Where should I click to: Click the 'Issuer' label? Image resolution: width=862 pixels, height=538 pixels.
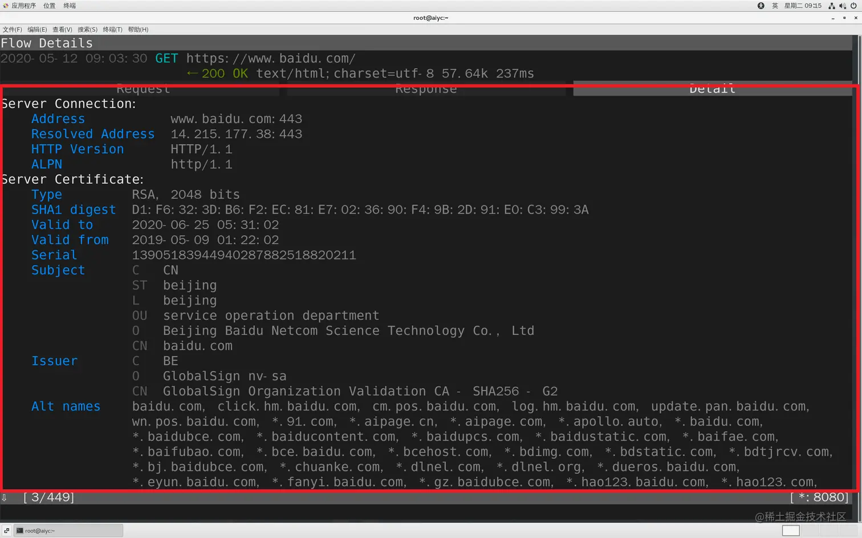pyautogui.click(x=54, y=361)
